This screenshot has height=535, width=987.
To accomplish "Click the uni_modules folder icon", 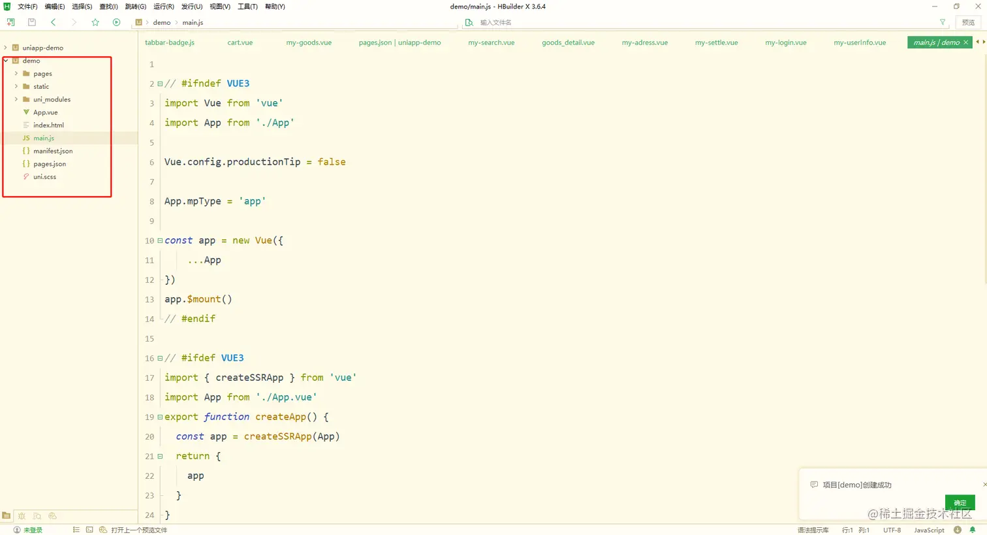I will (26, 99).
